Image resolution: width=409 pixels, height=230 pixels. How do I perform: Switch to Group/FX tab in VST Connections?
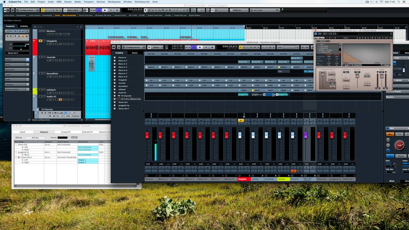[66, 132]
